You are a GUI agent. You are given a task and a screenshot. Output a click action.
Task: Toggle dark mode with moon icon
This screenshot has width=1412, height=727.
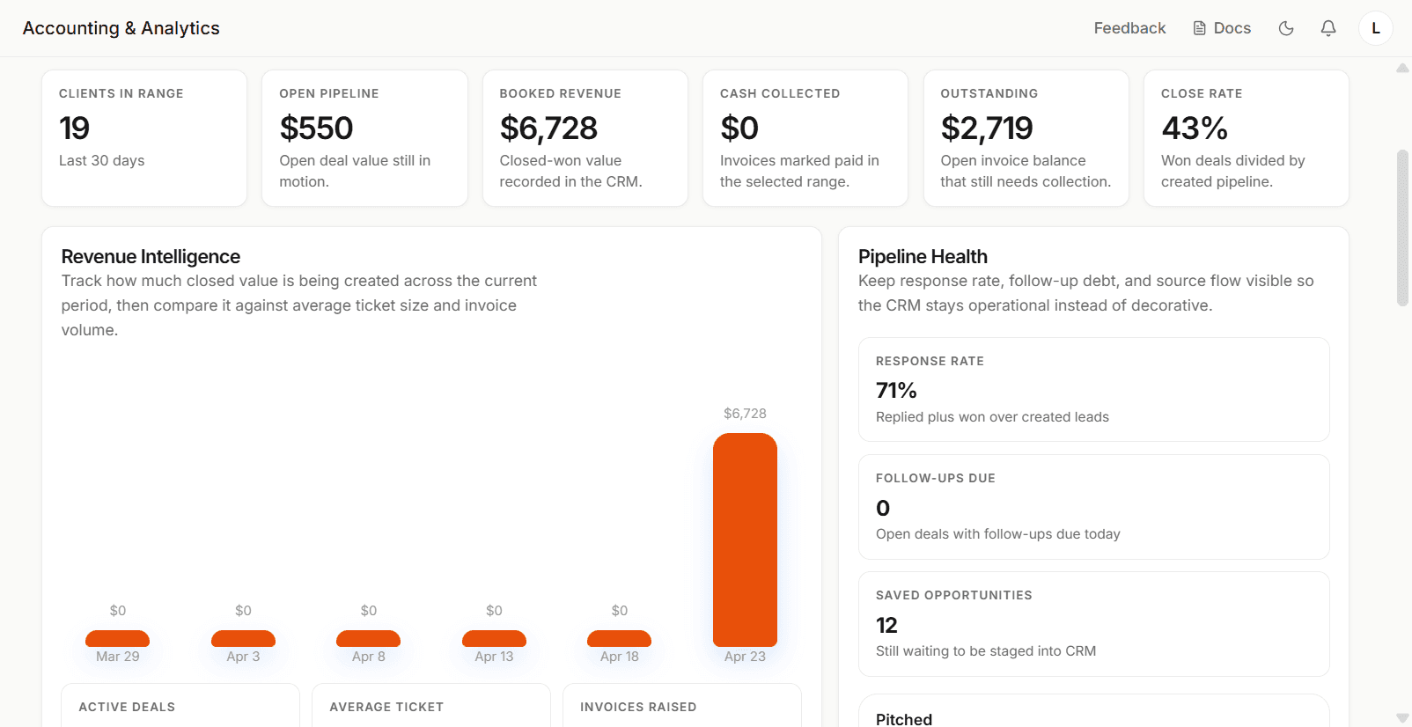1286,28
